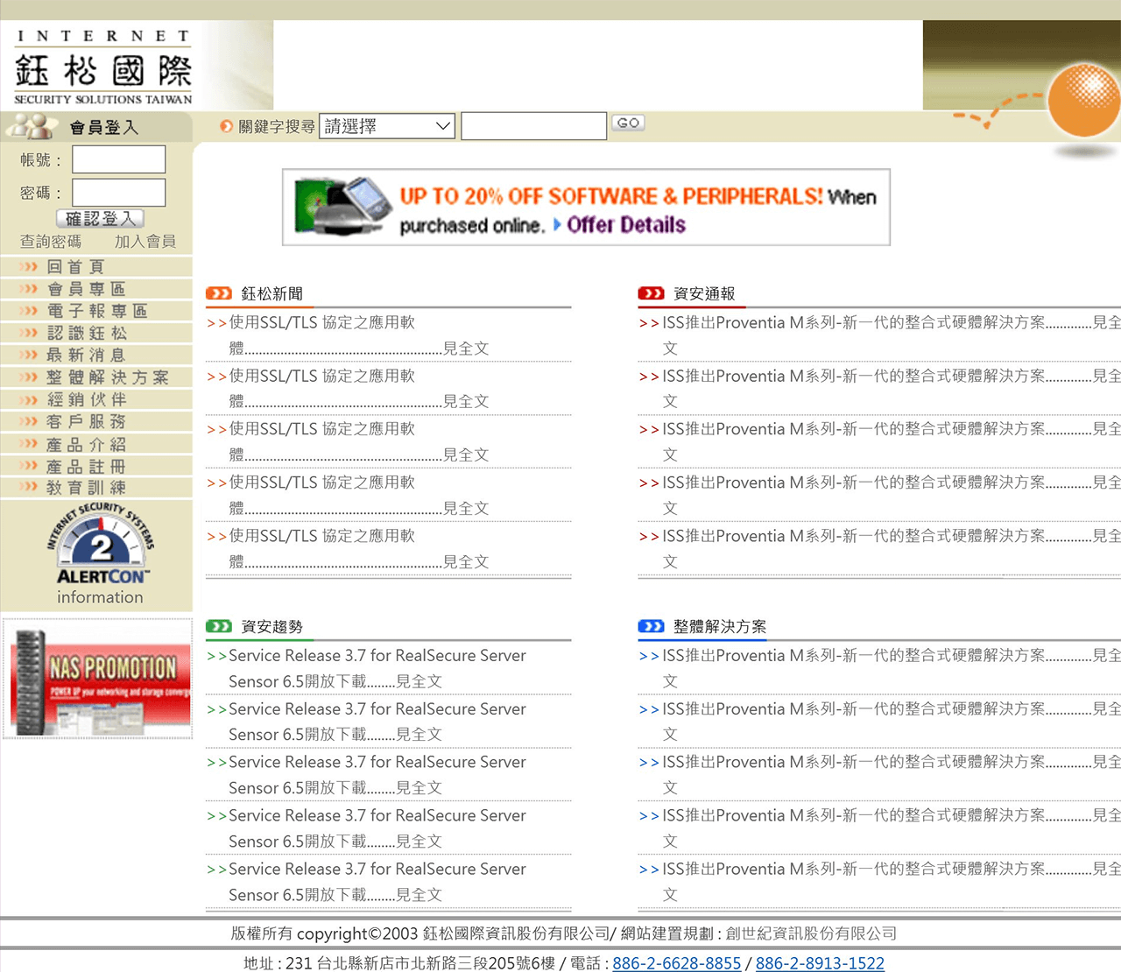Click the information label under AlertCon
The image size is (1121, 972).
coord(100,597)
